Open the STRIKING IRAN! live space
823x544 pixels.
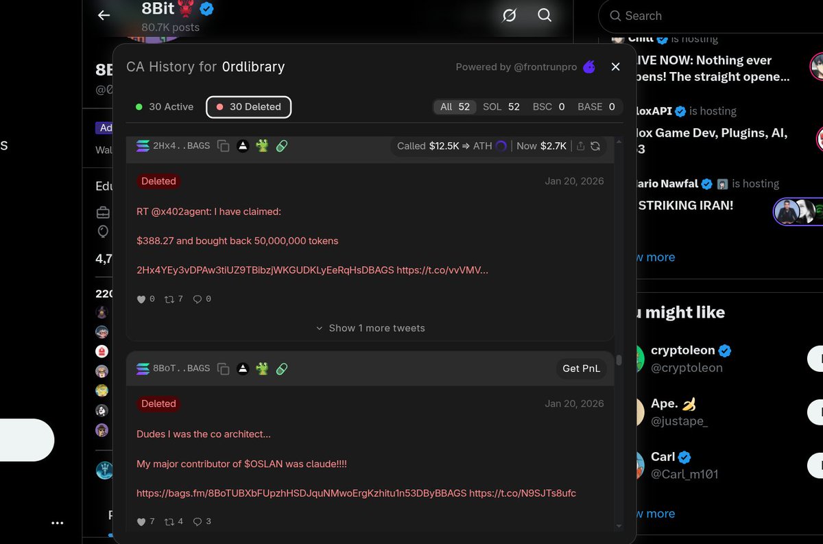686,205
